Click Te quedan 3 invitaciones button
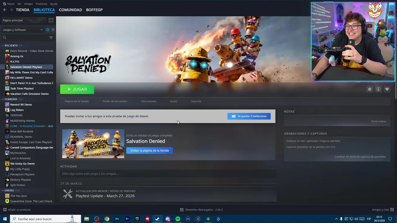Viewport: 397px width, 223px height. pos(249,116)
